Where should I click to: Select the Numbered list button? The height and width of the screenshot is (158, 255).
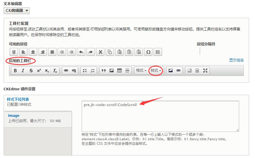pos(93,71)
